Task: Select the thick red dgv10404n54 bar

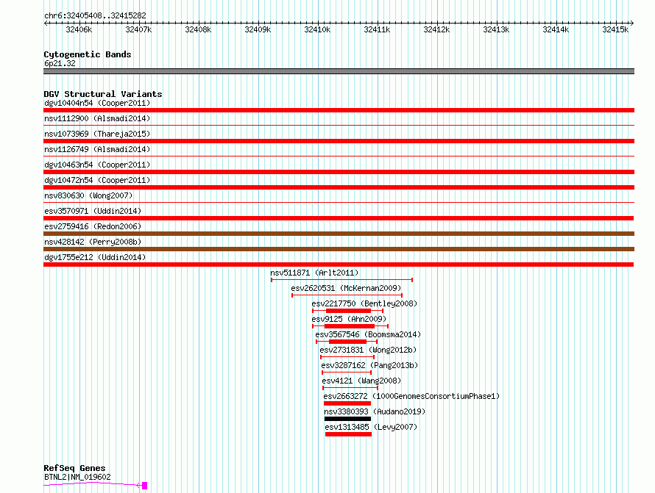Action: [339, 110]
